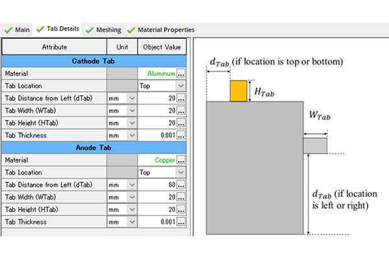Click the Unit column header
The width and height of the screenshot is (389, 259).
(x=122, y=47)
